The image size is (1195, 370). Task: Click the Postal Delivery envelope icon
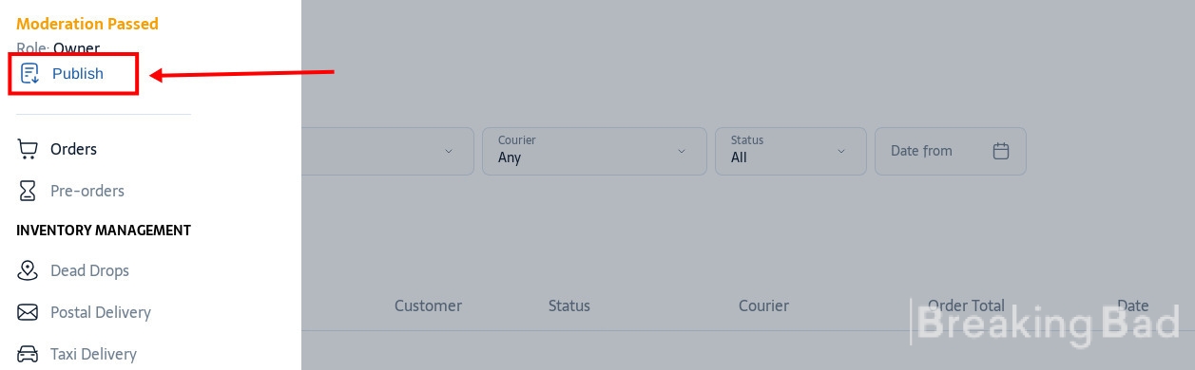(x=28, y=312)
